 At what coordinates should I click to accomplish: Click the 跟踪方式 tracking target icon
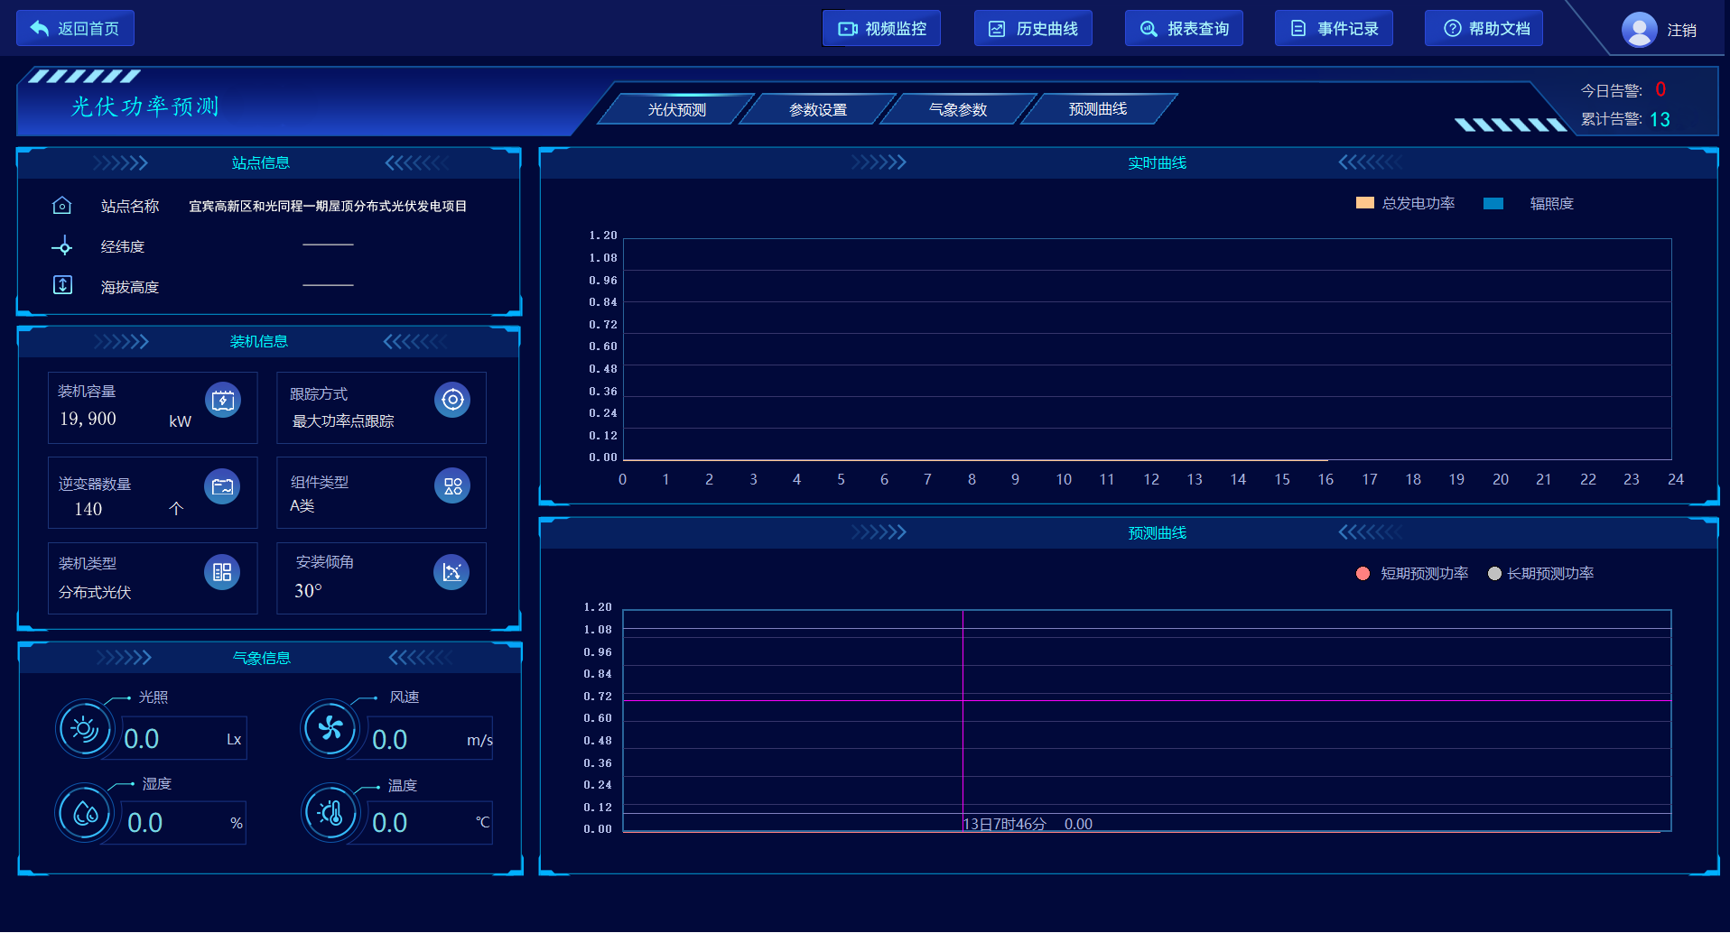click(452, 400)
